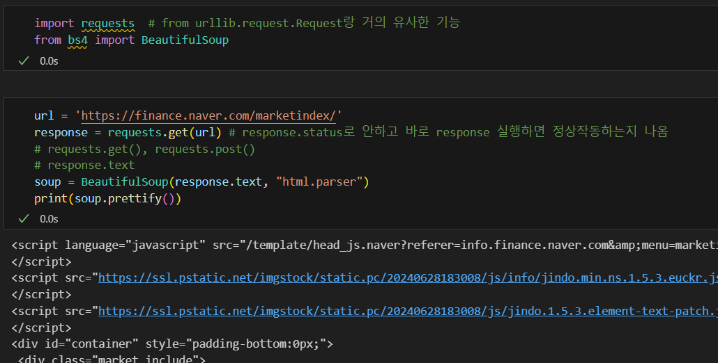Click the 'import requests' code line
The width and height of the screenshot is (718, 363).
tap(84, 23)
